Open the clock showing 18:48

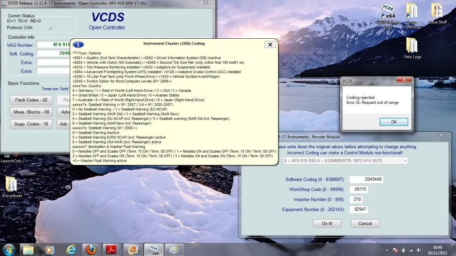[437, 250]
